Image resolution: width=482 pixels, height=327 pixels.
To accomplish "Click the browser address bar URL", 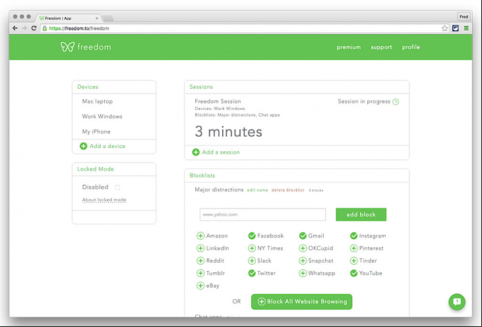I will [x=79, y=28].
